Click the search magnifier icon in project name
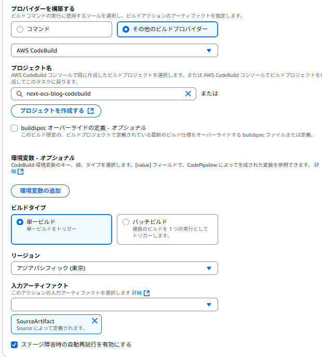 coord(20,94)
